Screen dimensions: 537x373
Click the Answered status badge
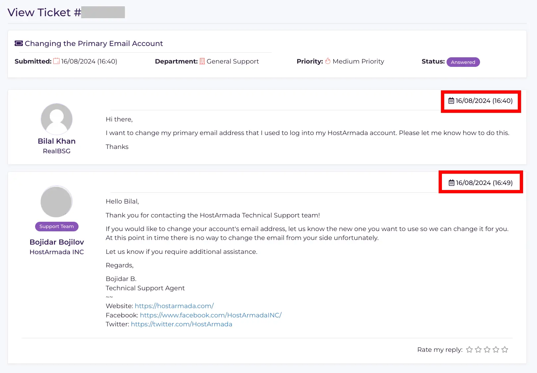[463, 62]
